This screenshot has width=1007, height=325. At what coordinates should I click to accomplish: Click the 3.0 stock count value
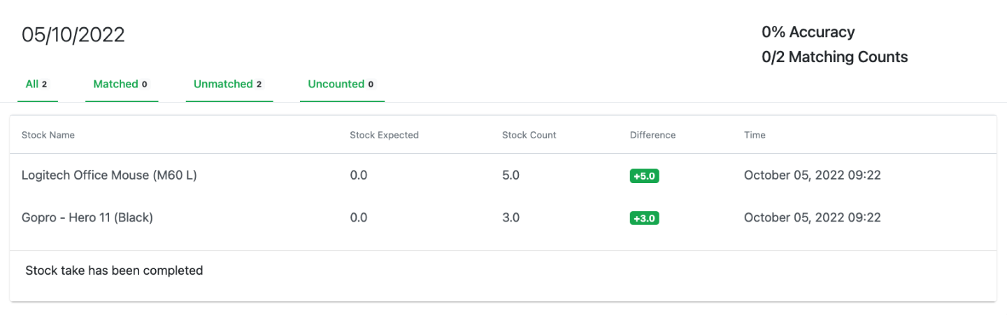tap(510, 217)
